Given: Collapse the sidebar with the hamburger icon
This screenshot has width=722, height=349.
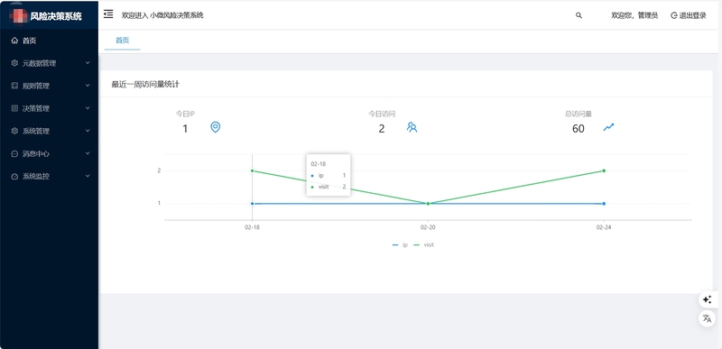Looking at the screenshot, I should click(108, 14).
